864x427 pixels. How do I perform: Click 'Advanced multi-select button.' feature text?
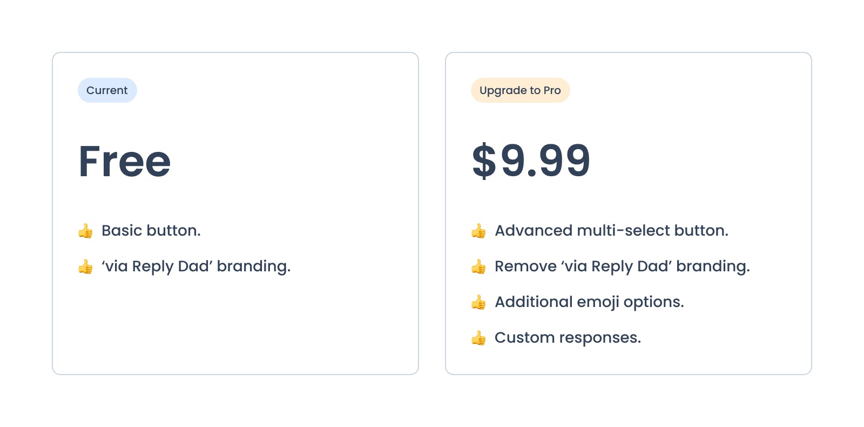(612, 231)
